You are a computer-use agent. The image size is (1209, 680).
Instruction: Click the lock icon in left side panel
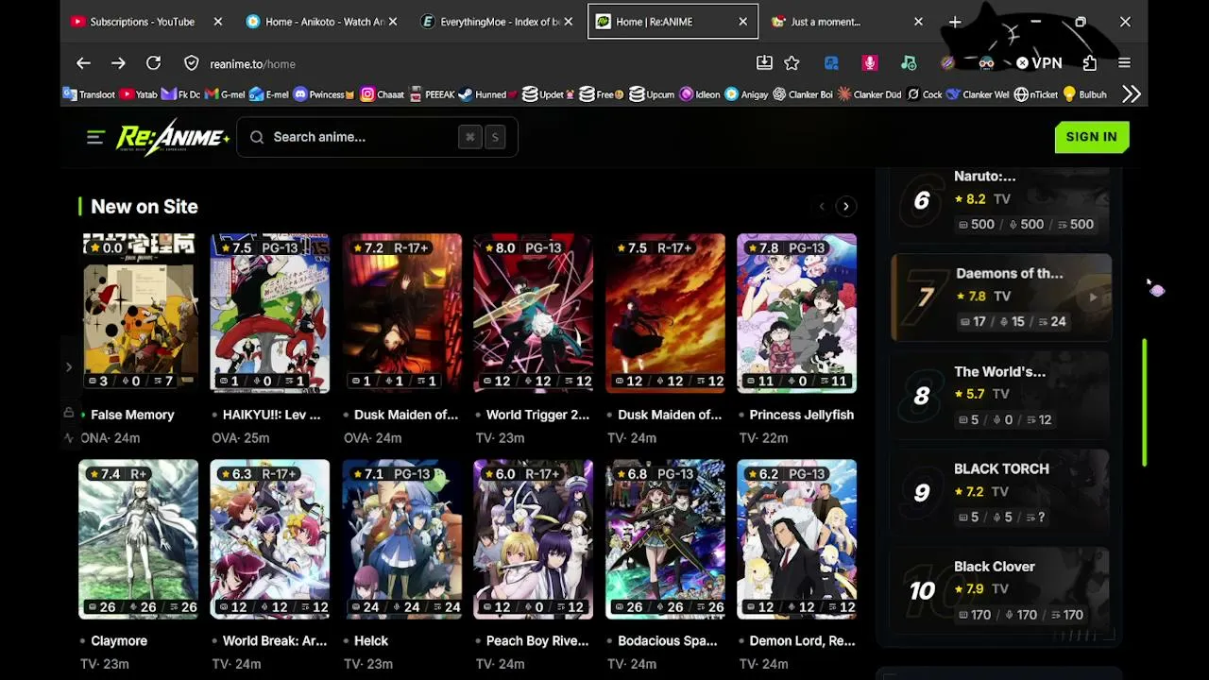tap(68, 414)
